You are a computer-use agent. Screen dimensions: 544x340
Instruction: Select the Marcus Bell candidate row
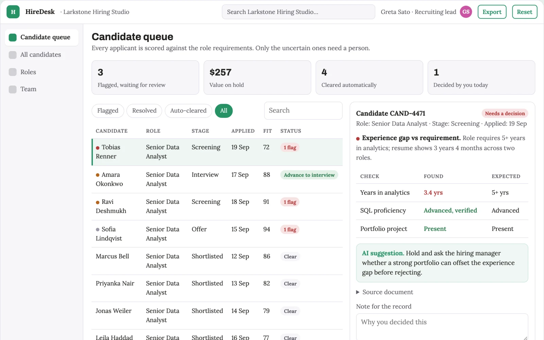coord(217,261)
